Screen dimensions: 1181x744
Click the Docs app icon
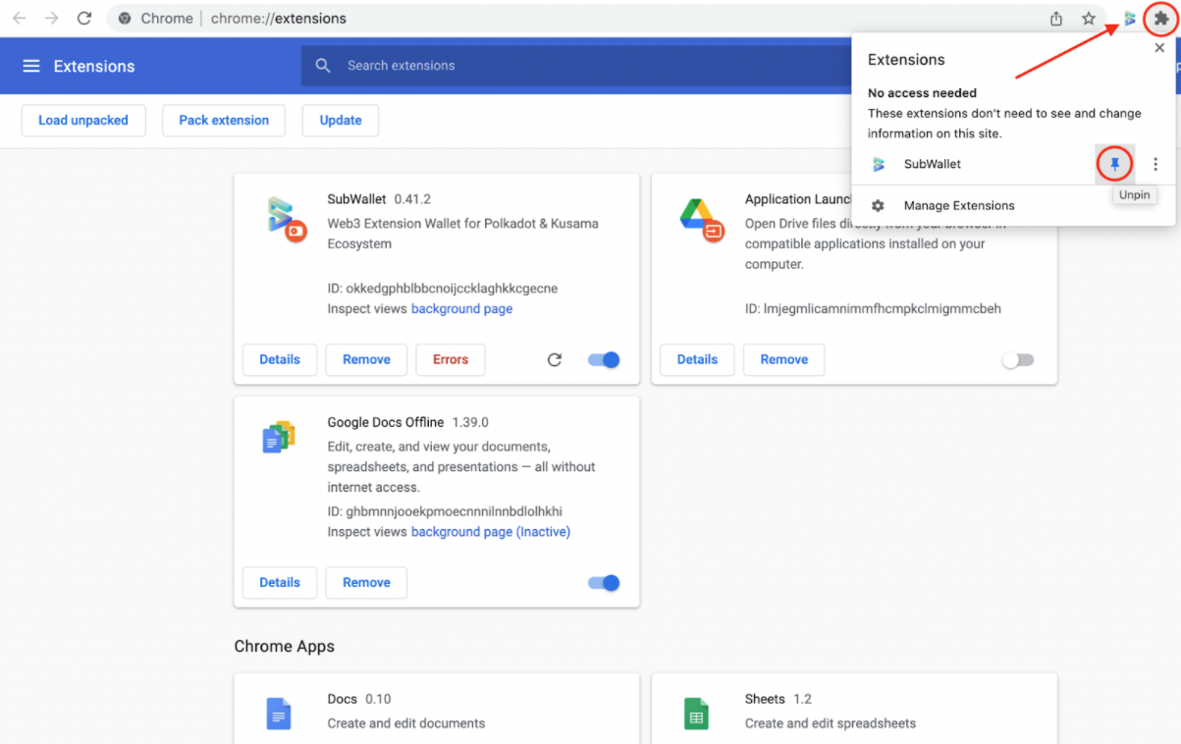pos(279,713)
